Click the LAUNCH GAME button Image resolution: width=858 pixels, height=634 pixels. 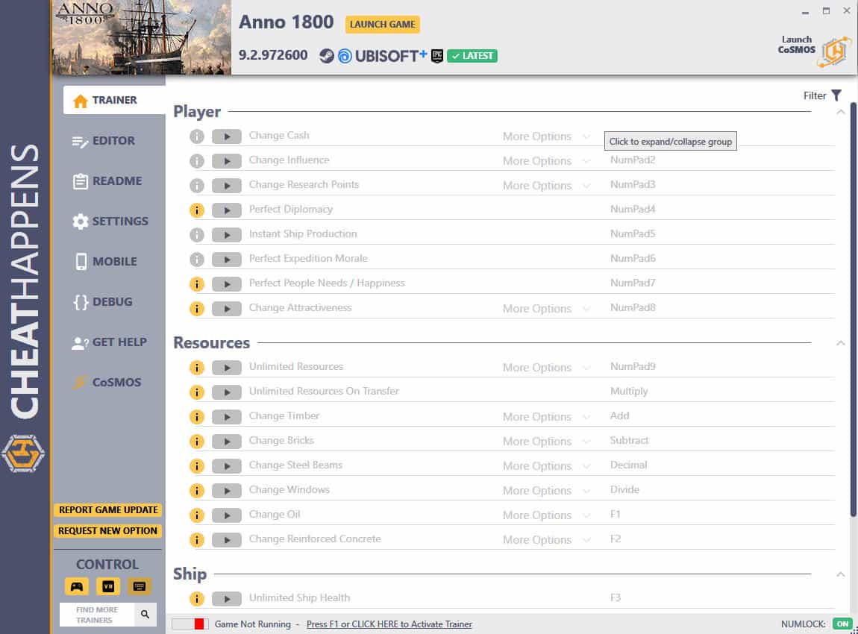pos(383,25)
